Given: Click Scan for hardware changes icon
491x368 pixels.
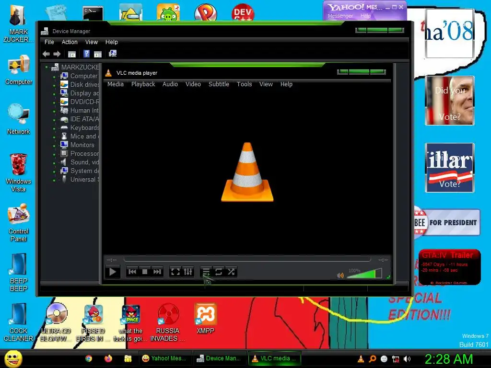Looking at the screenshot, I should [x=112, y=54].
